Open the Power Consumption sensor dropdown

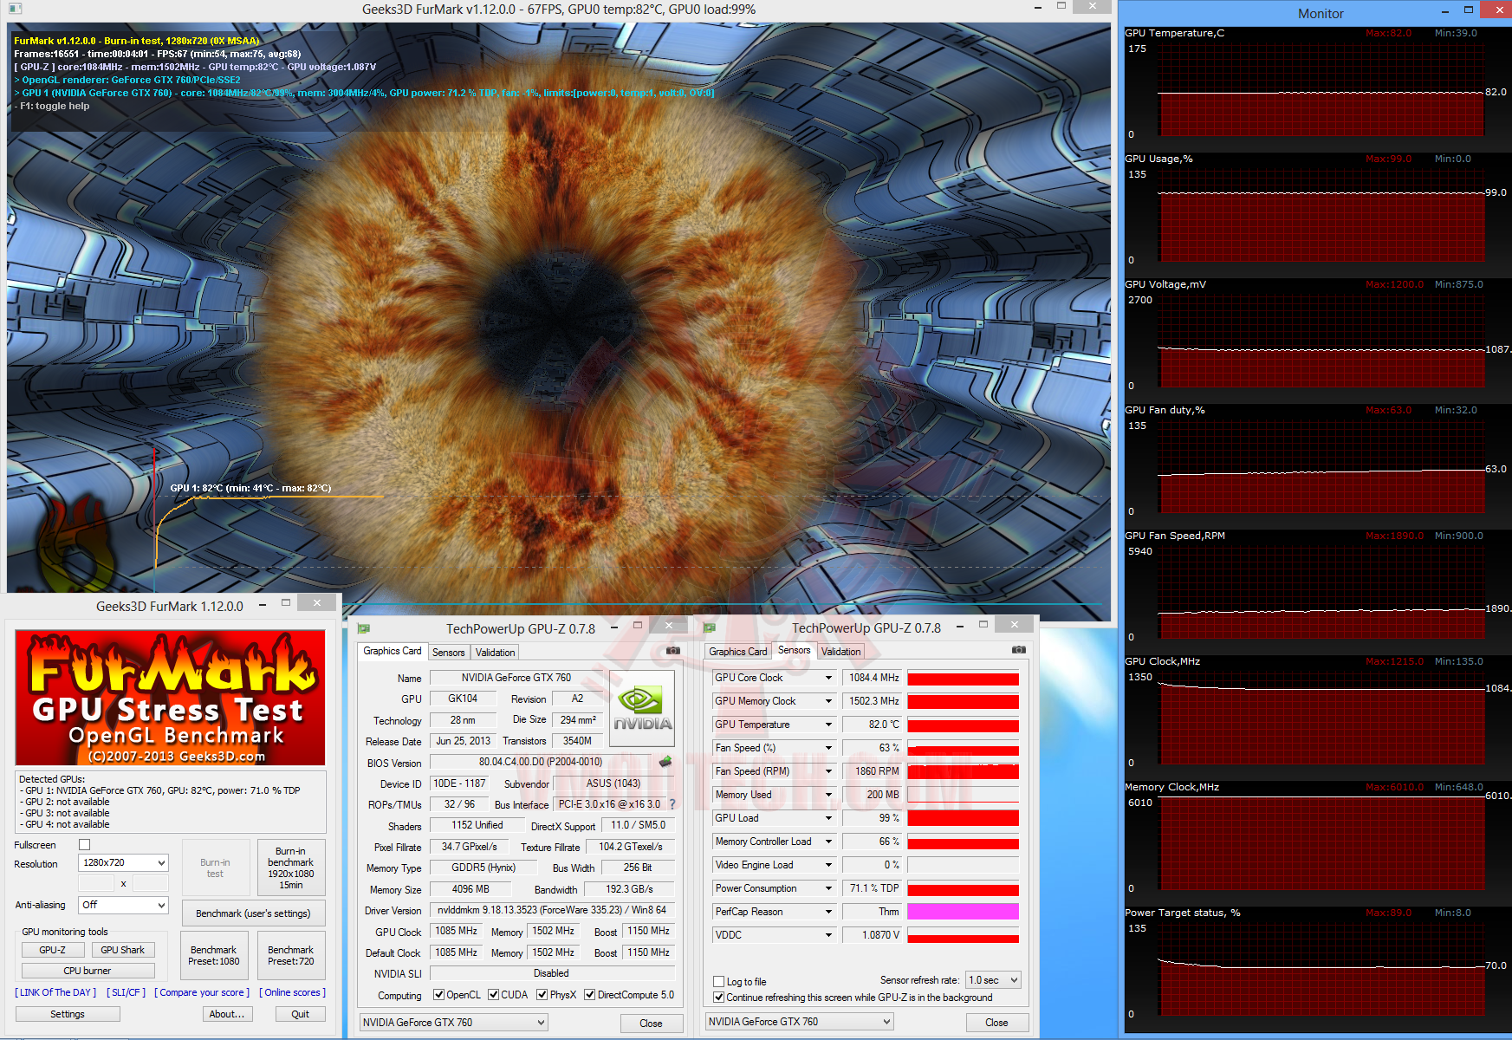(828, 888)
